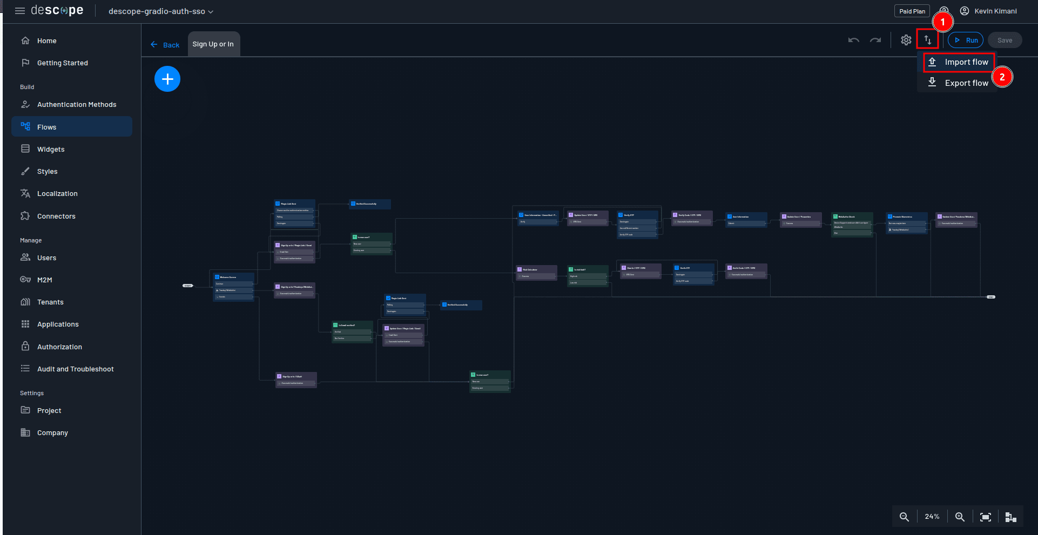The height and width of the screenshot is (535, 1038).
Task: Switch to the Sign Up or In tab
Action: (213, 44)
